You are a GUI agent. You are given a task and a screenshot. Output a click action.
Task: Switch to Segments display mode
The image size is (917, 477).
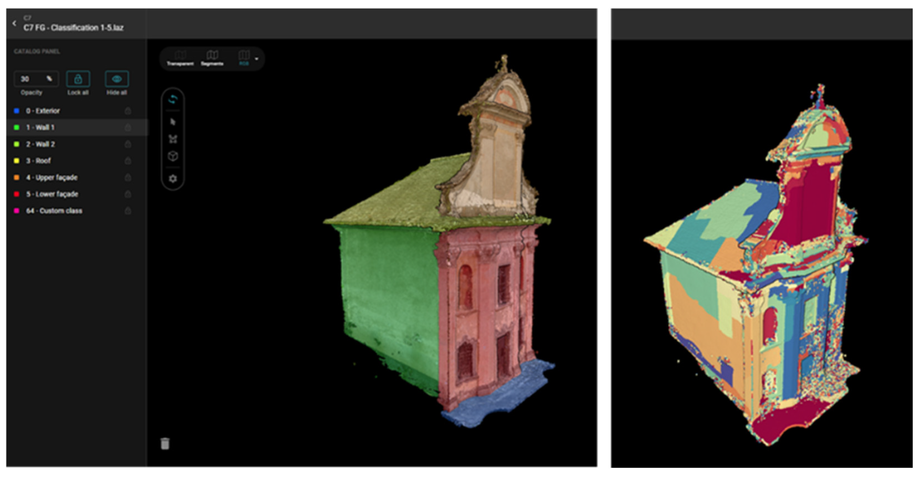tap(212, 58)
